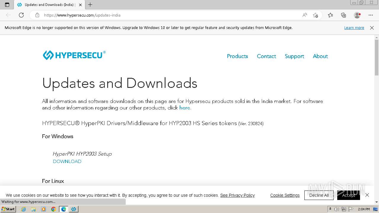Go back to previous page

coord(8,15)
